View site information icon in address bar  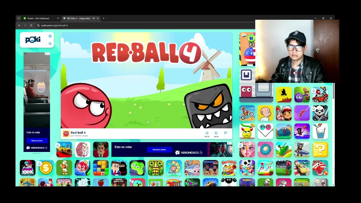coord(38,25)
